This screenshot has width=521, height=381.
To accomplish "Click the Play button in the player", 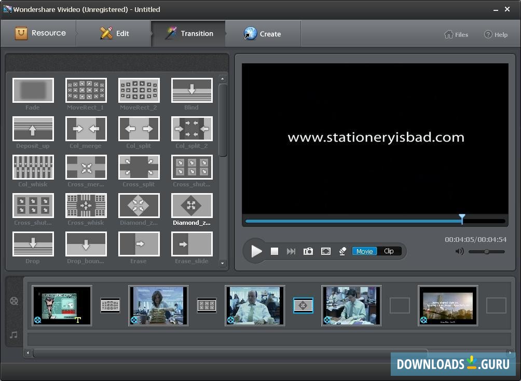I will [x=256, y=251].
